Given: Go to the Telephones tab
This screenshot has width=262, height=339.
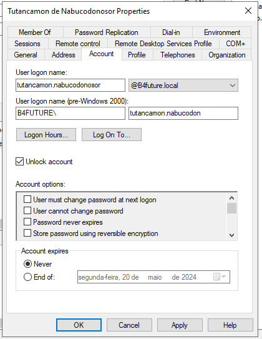Looking at the screenshot, I should point(178,55).
